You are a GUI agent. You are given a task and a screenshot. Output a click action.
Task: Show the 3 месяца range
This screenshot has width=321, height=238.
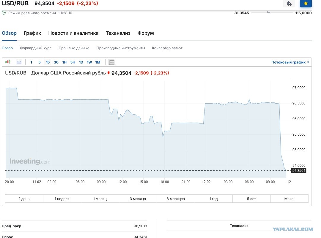click(138, 199)
